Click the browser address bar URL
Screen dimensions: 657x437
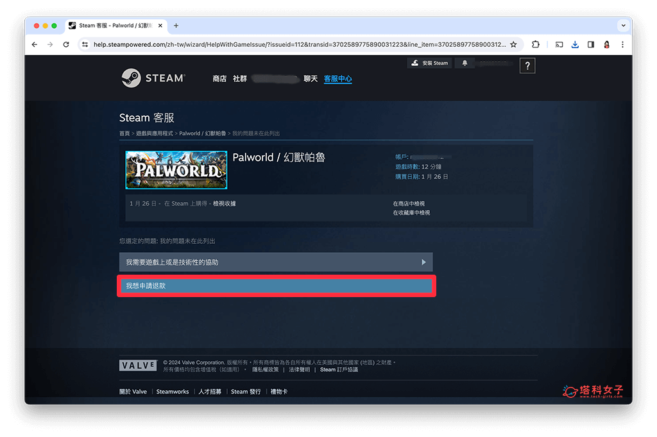(x=295, y=45)
